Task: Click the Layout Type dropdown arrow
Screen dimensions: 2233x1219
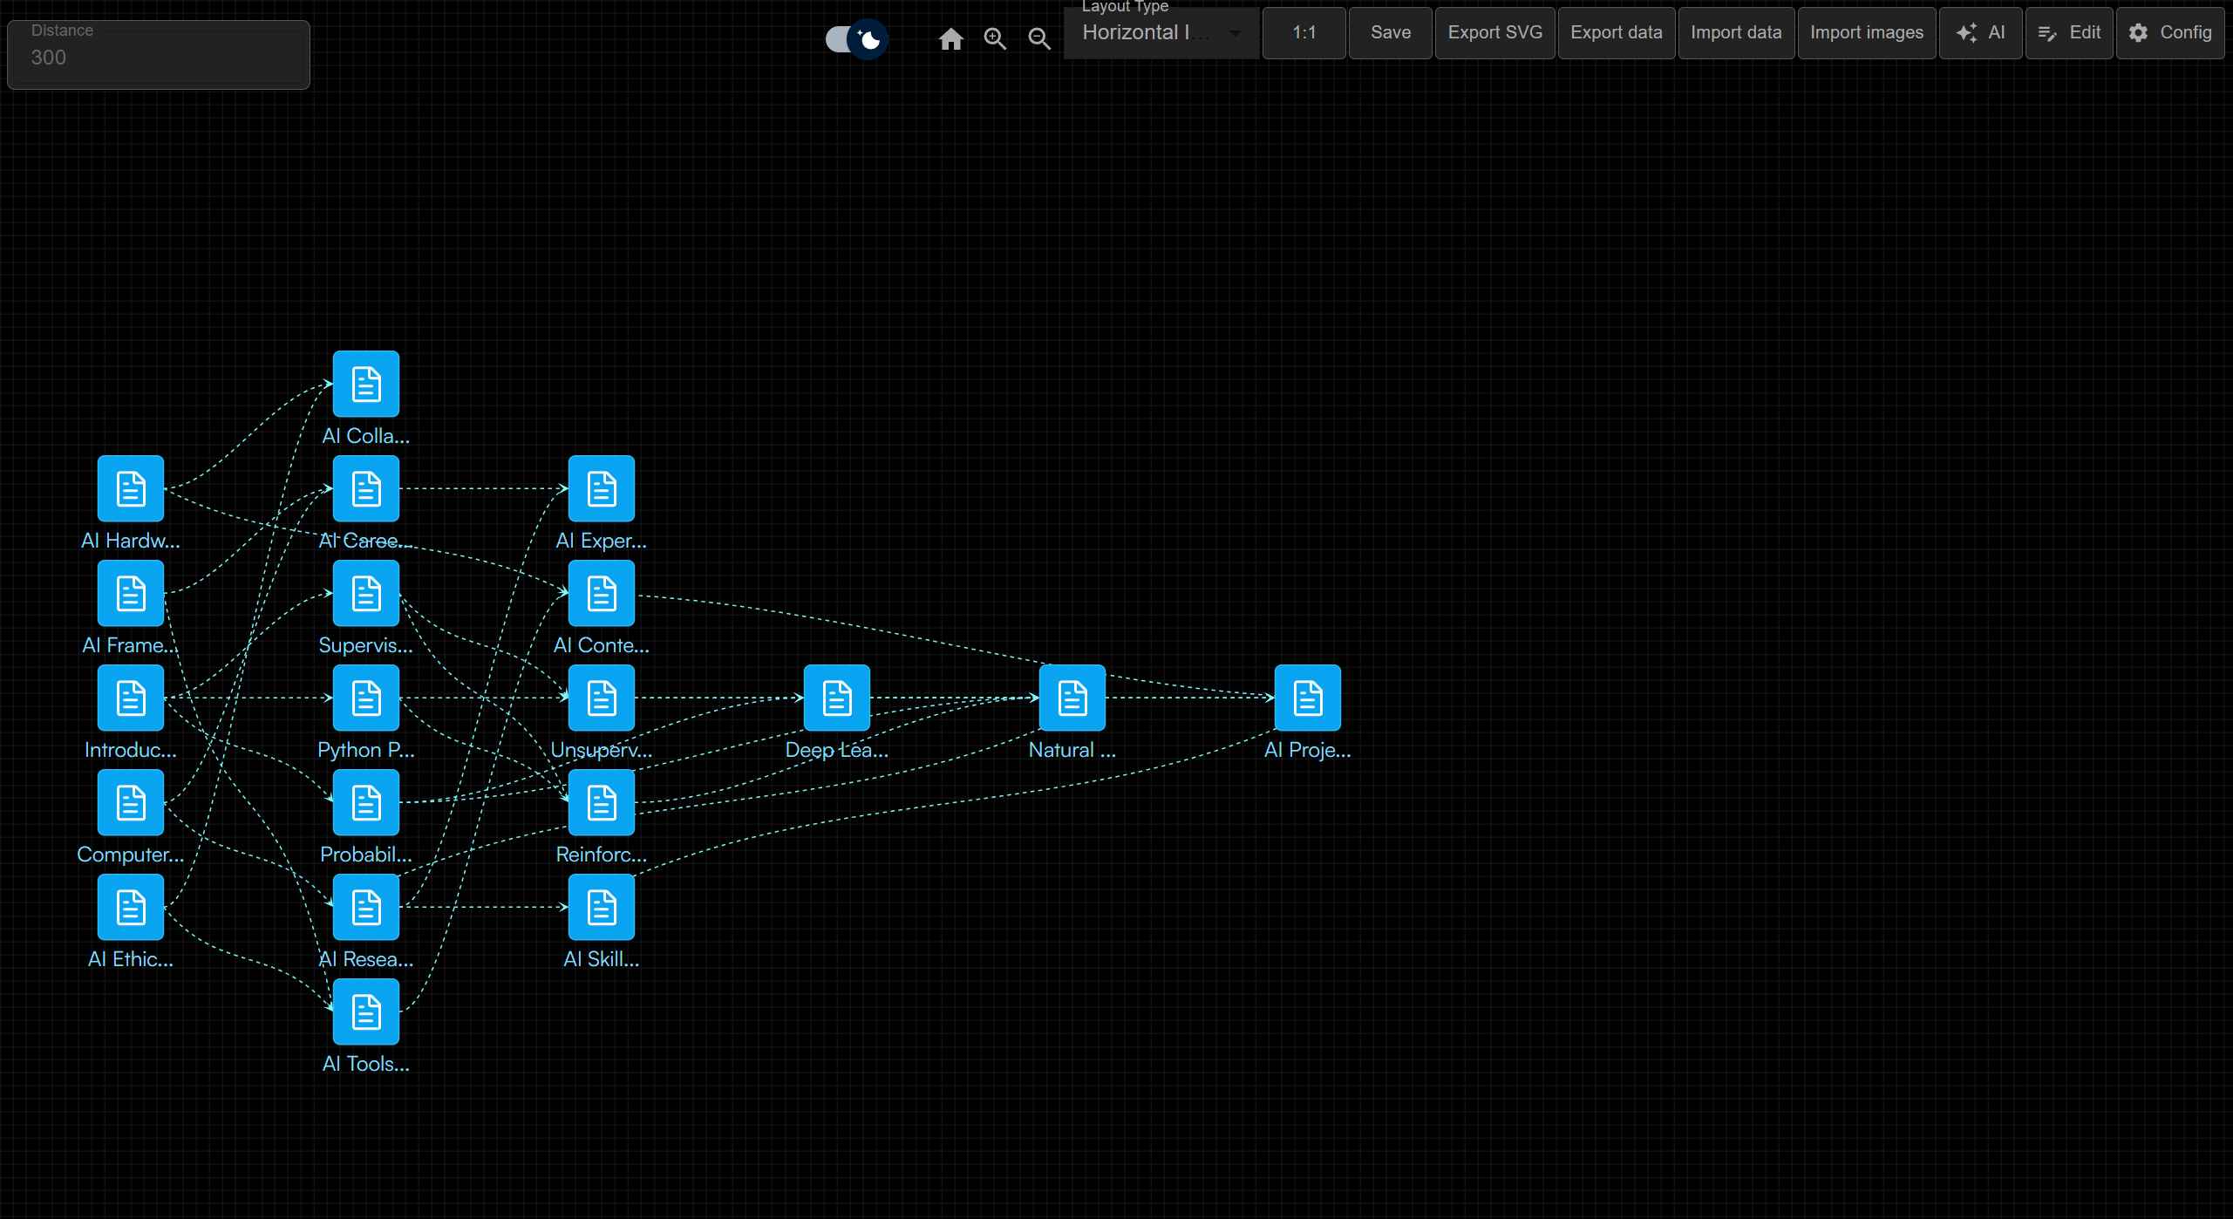Action: click(x=1235, y=33)
